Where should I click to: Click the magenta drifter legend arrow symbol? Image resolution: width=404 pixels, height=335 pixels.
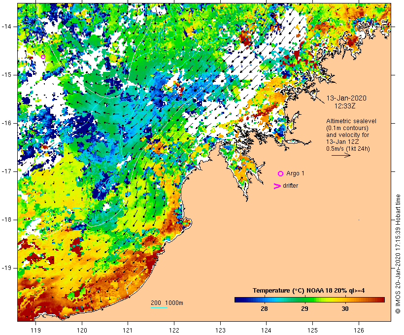pyautogui.click(x=277, y=186)
